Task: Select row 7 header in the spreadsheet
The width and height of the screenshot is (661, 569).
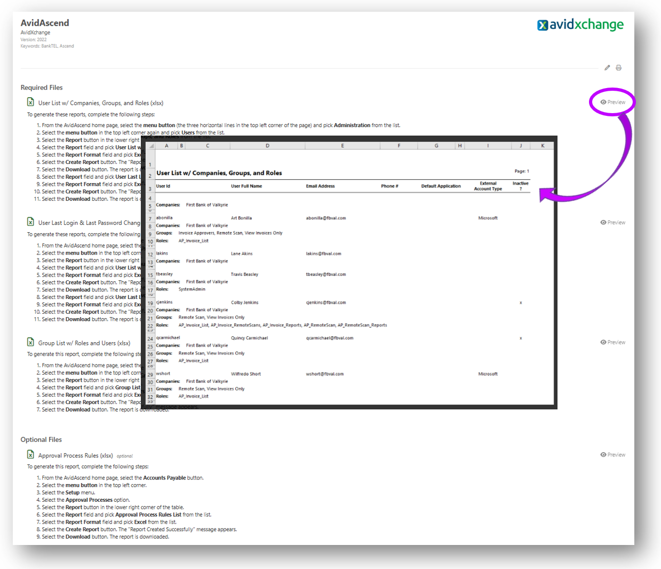Action: 150,219
